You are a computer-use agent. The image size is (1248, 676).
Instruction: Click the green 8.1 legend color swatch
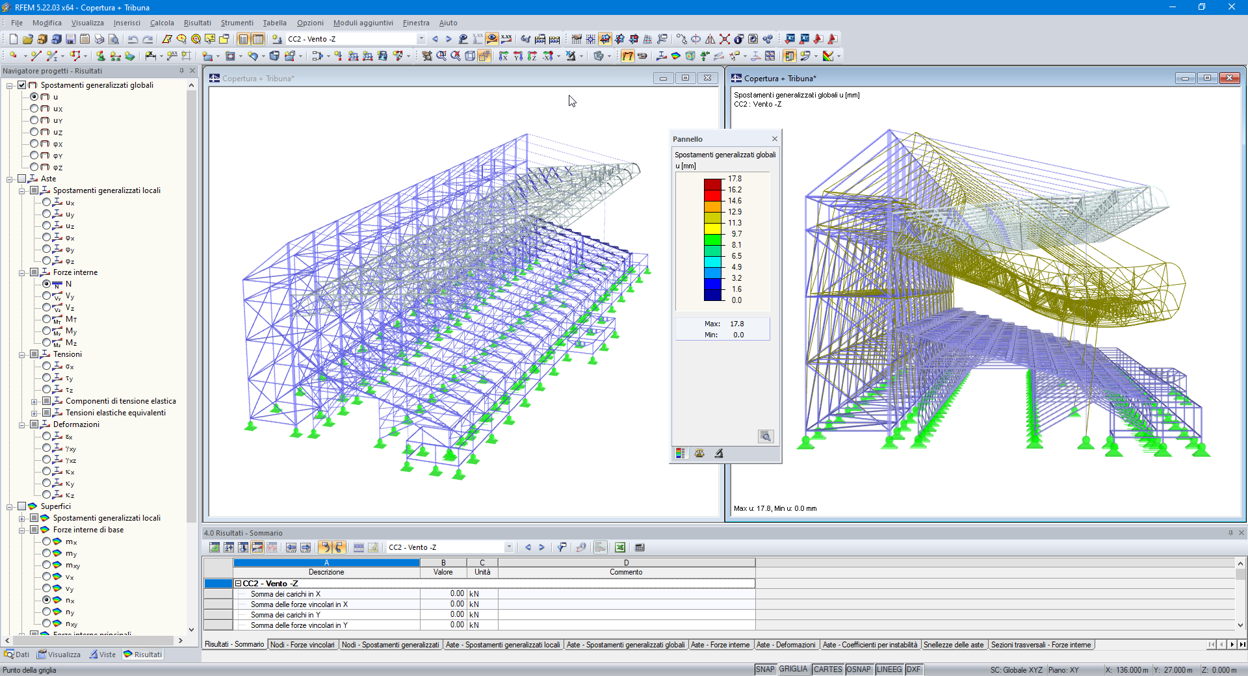click(x=713, y=239)
